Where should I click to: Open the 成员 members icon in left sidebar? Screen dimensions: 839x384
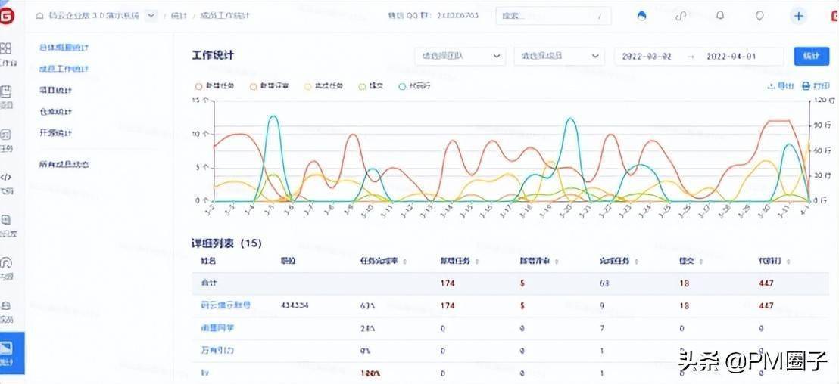pos(6,306)
